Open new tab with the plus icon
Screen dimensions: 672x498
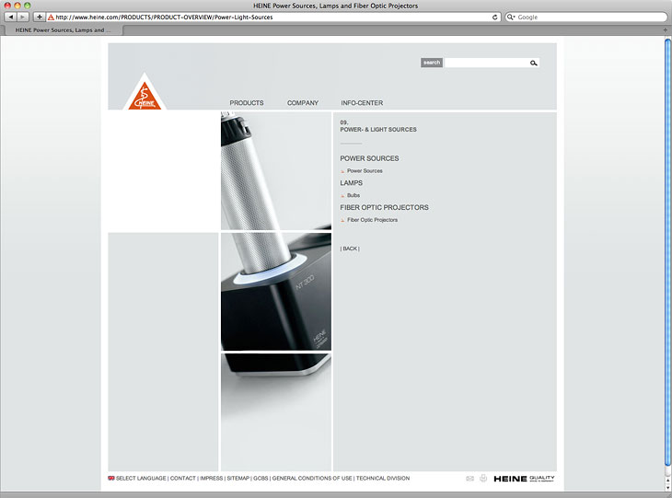click(666, 30)
